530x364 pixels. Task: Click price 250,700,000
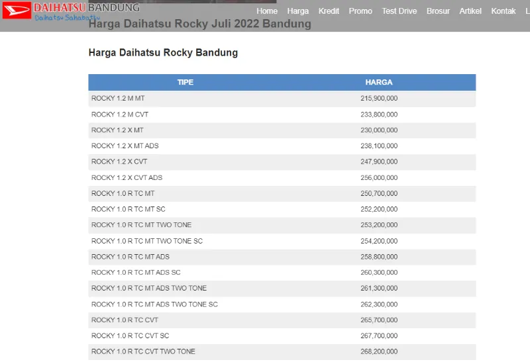379,193
